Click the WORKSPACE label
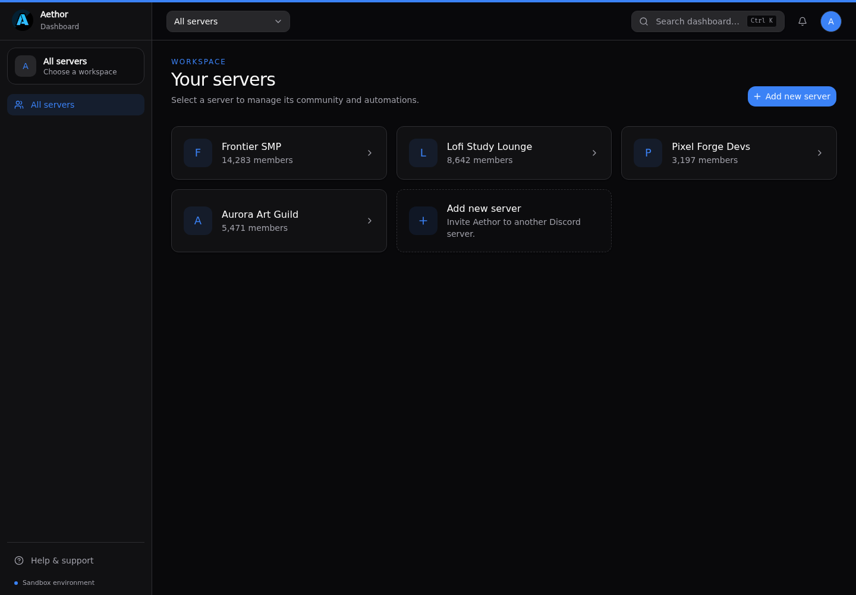This screenshot has width=856, height=595. tap(199, 62)
